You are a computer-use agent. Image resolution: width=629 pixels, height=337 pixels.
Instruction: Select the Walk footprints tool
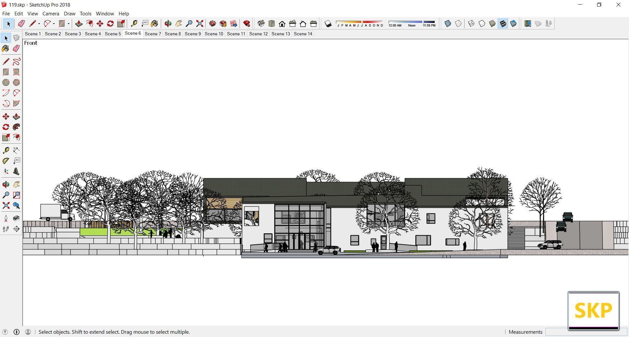click(x=6, y=229)
